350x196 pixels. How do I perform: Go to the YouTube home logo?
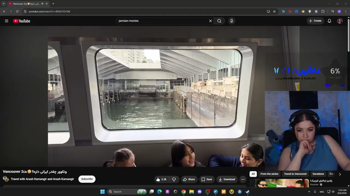point(22,21)
